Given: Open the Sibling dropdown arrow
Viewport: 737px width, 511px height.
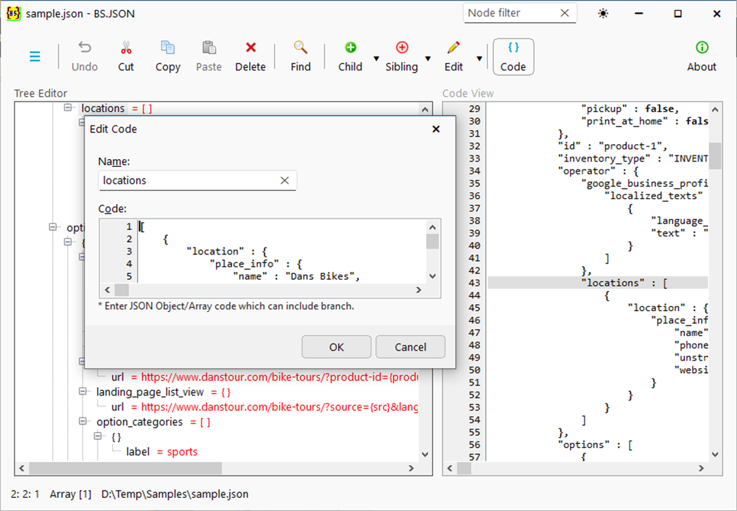Looking at the screenshot, I should coord(428,58).
